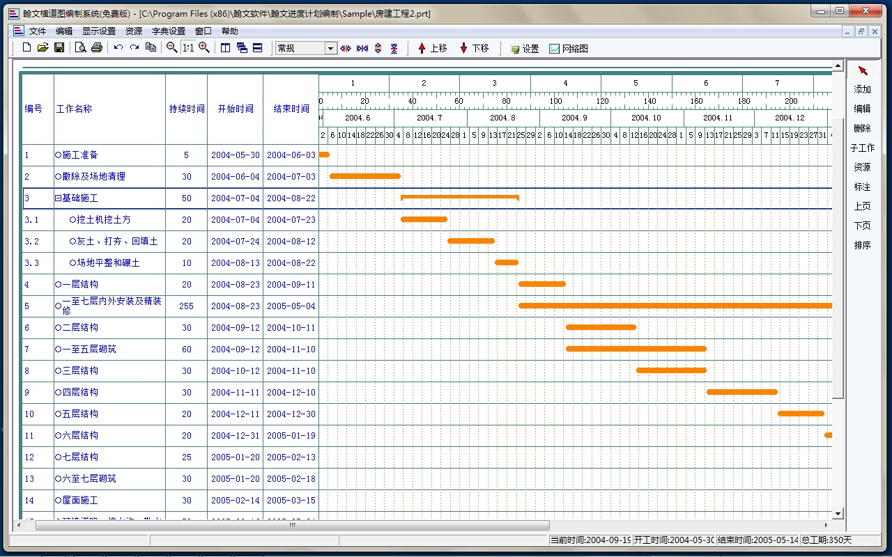Open print preview from the toolbar
Image resolution: width=892 pixels, height=557 pixels.
pyautogui.click(x=81, y=48)
